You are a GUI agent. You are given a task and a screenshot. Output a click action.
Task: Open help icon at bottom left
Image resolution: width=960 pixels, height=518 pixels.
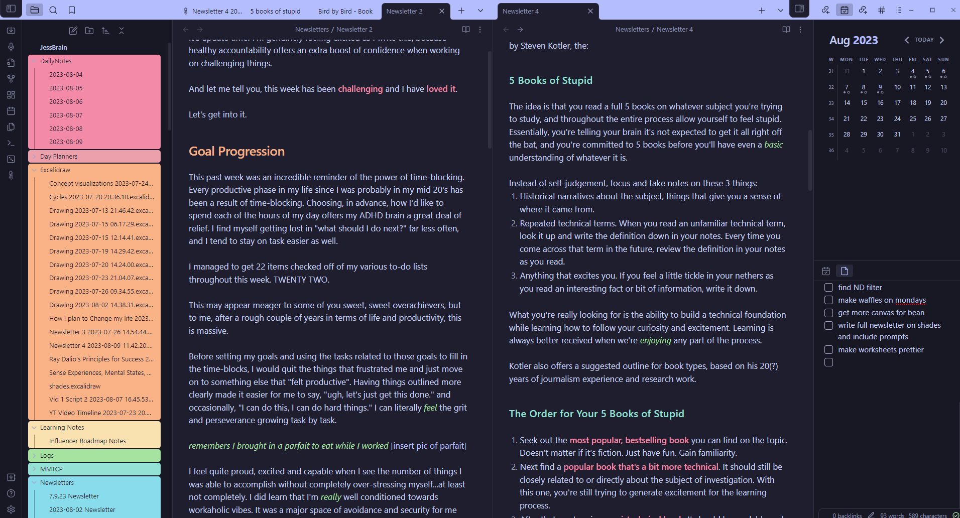[11, 493]
